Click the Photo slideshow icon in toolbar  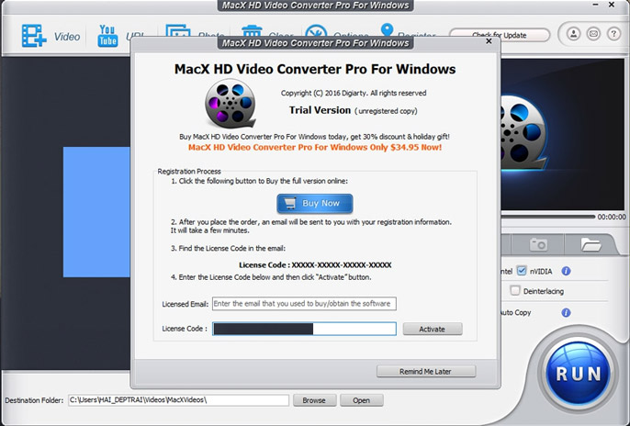coord(178,31)
